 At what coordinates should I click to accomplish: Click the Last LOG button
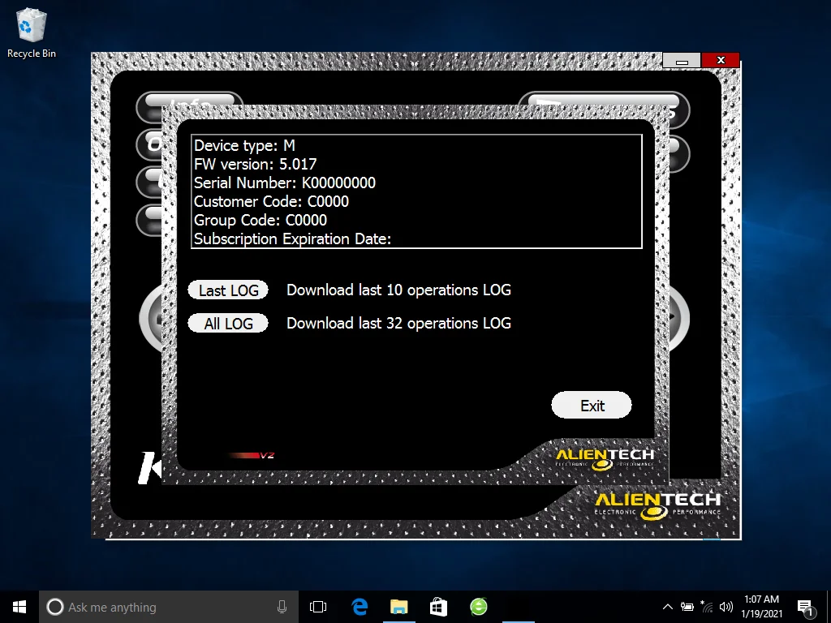228,290
